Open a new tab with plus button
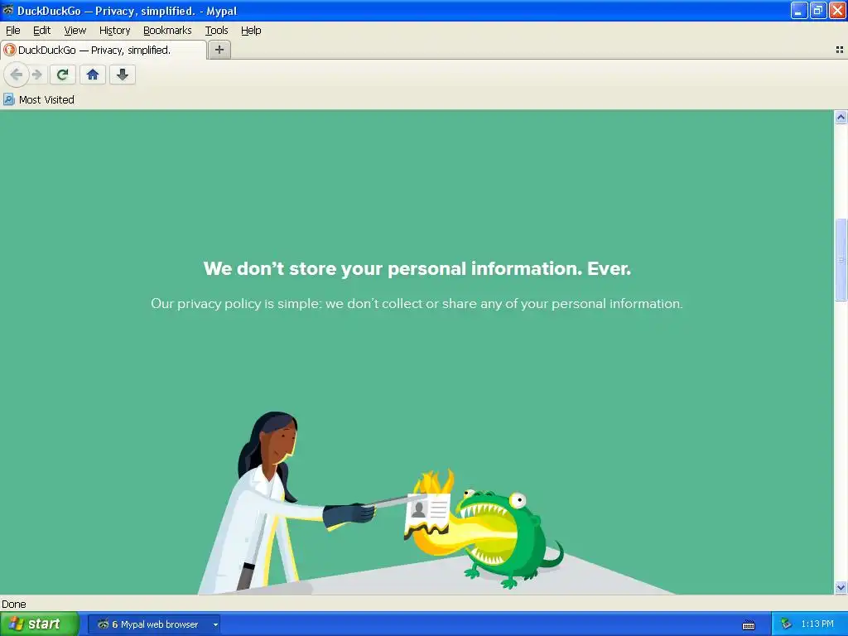 tap(219, 50)
